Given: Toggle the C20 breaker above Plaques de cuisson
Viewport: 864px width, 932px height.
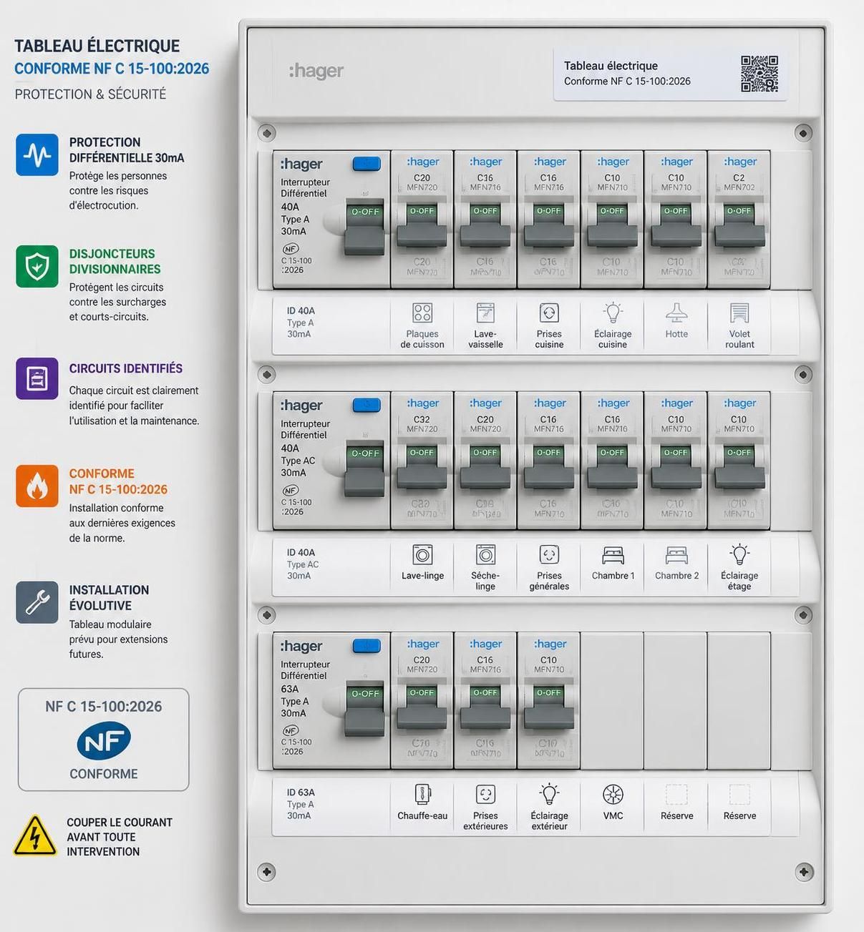Looking at the screenshot, I should pos(422,227).
